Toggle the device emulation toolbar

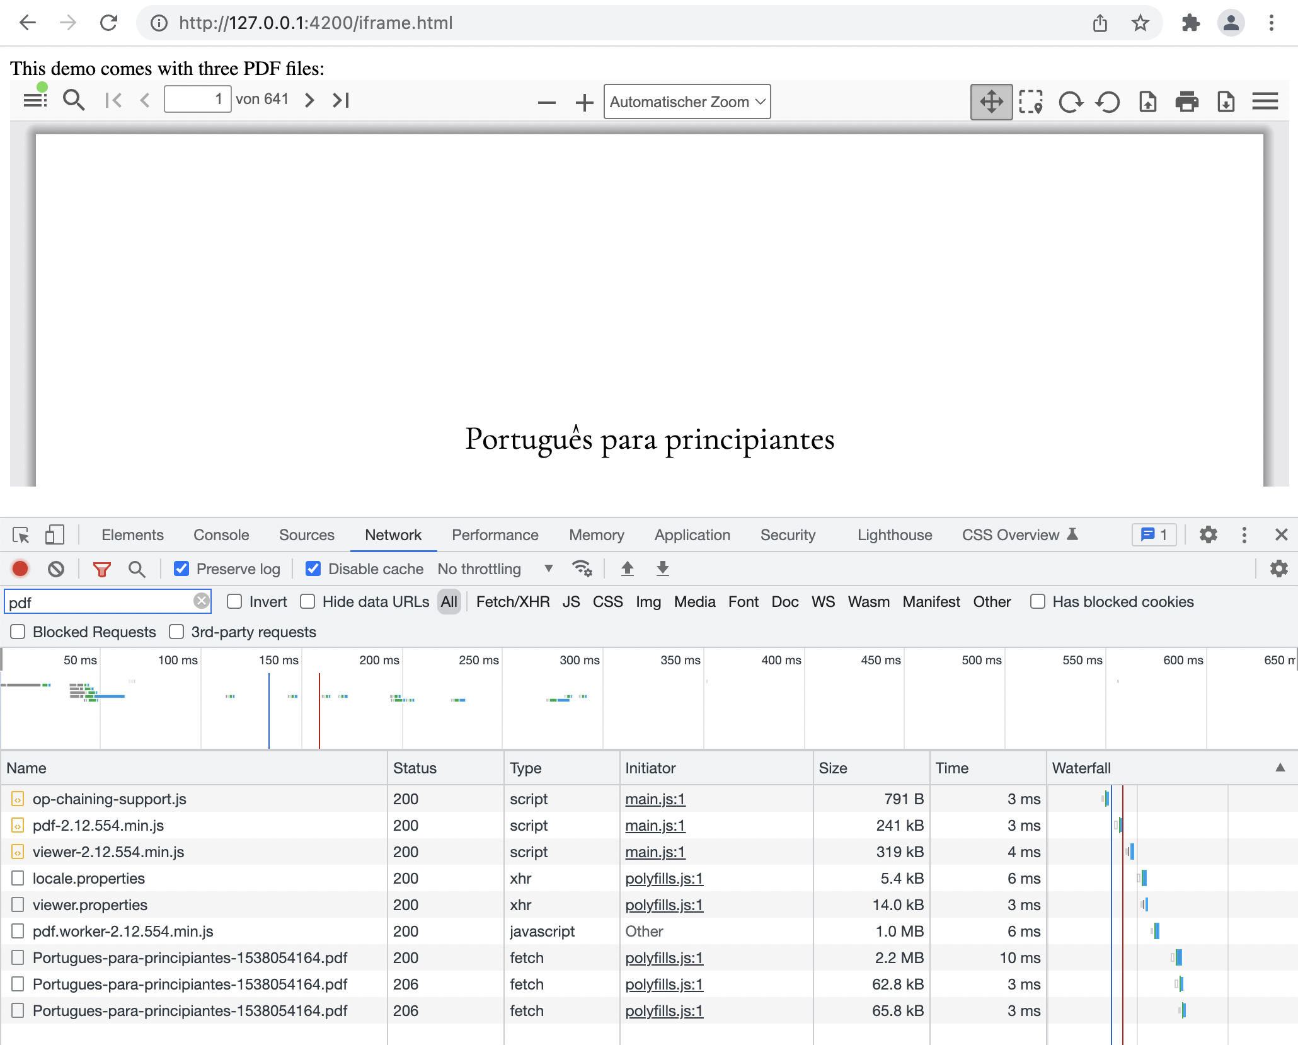(54, 534)
